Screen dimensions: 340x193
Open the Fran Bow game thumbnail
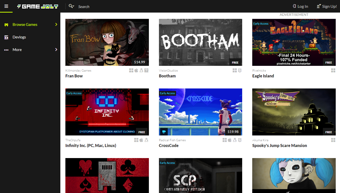point(107,42)
